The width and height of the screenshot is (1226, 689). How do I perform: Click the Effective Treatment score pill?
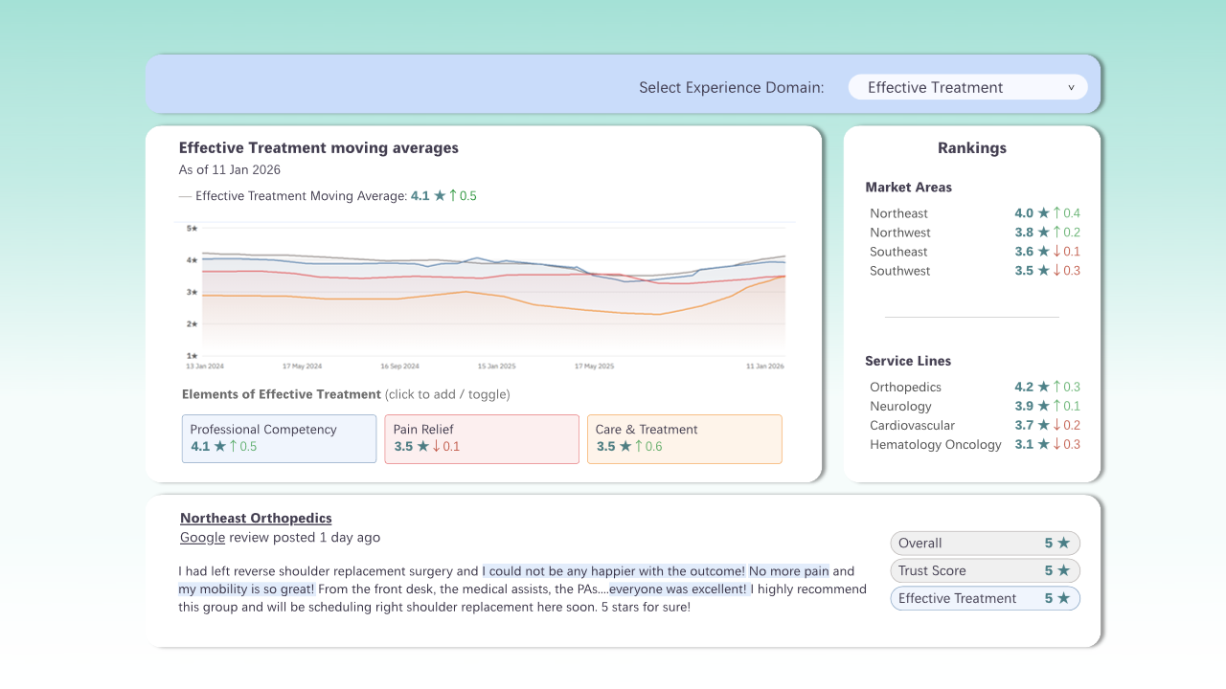coord(985,599)
